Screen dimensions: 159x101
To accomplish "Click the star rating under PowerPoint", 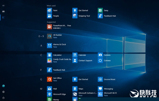I will 57,28.
